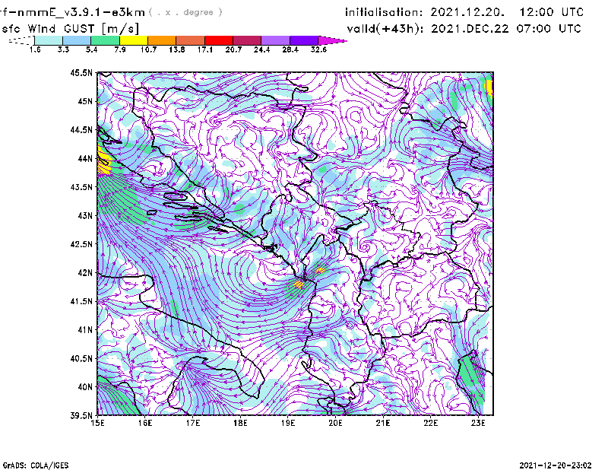608x470 pixels.
Task: Click the legend value '13.8'
Action: 177,49
